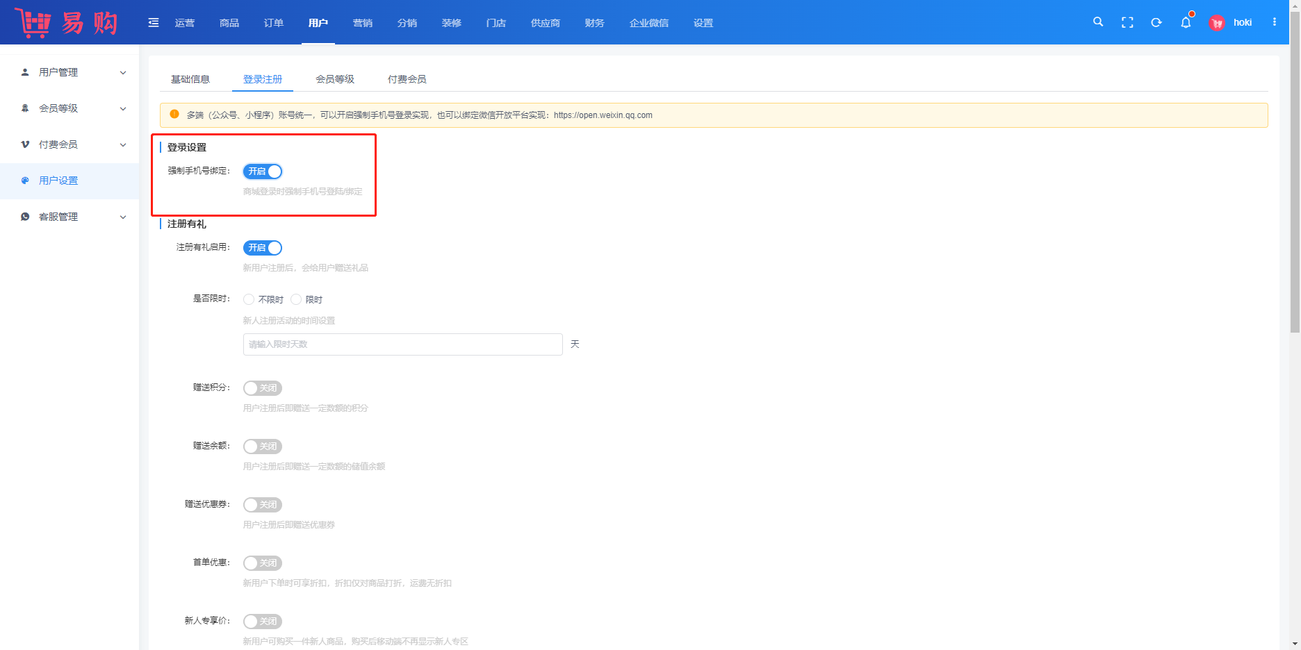Click the hoki user avatar
The width and height of the screenshot is (1301, 650).
click(x=1217, y=23)
